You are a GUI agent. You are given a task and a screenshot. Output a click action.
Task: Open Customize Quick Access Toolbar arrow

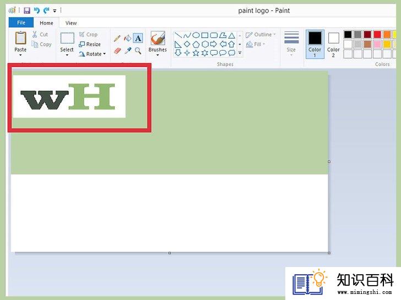pyautogui.click(x=55, y=11)
